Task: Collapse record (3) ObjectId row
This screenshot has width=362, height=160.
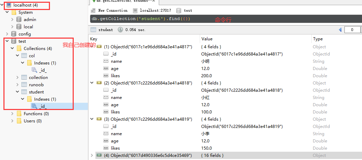Action: [92, 119]
